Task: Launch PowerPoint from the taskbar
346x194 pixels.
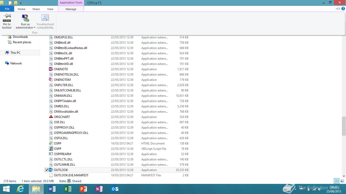Action: (83, 189)
